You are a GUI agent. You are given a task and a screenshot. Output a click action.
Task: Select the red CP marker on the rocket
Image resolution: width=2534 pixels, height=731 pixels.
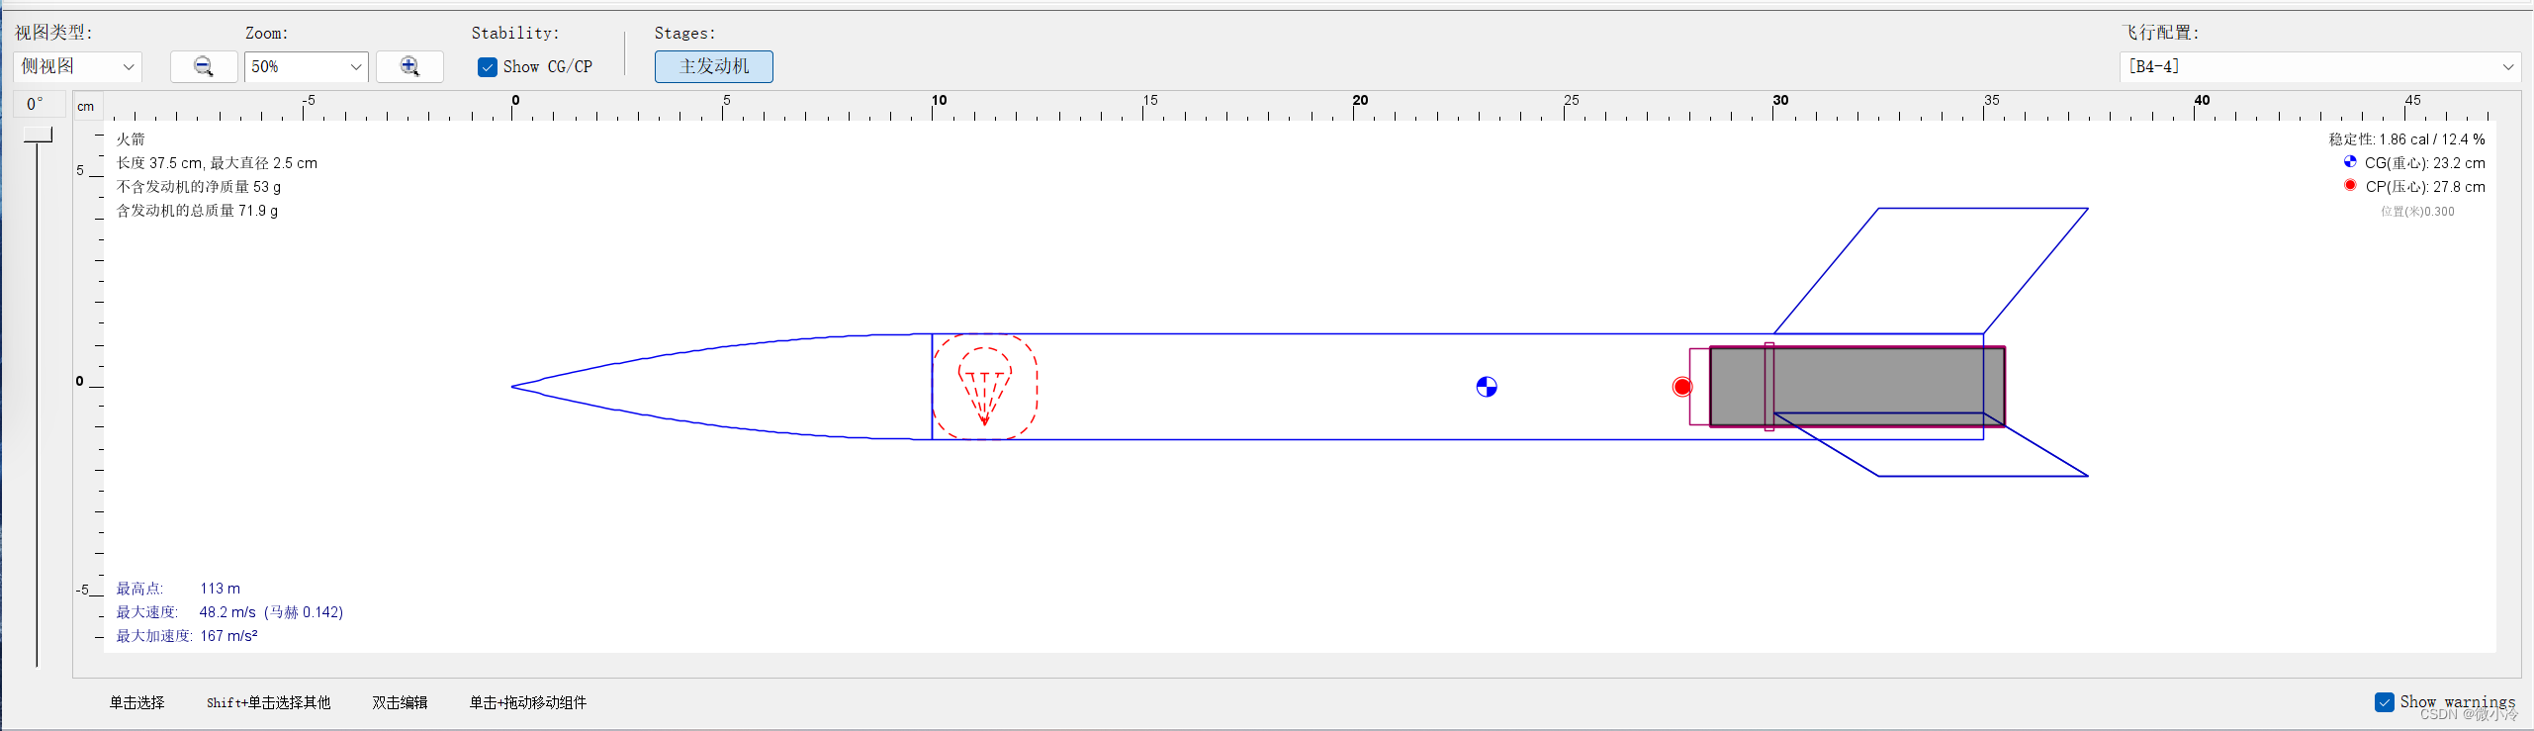(1682, 387)
